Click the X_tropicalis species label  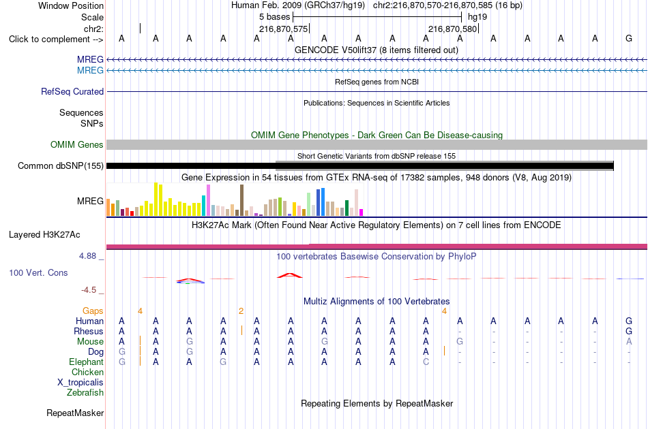pyautogui.click(x=80, y=383)
